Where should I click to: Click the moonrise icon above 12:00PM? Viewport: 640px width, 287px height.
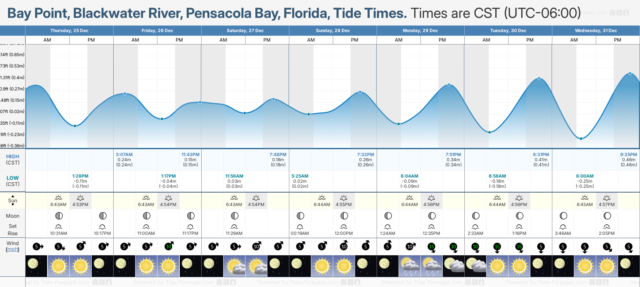[344, 226]
